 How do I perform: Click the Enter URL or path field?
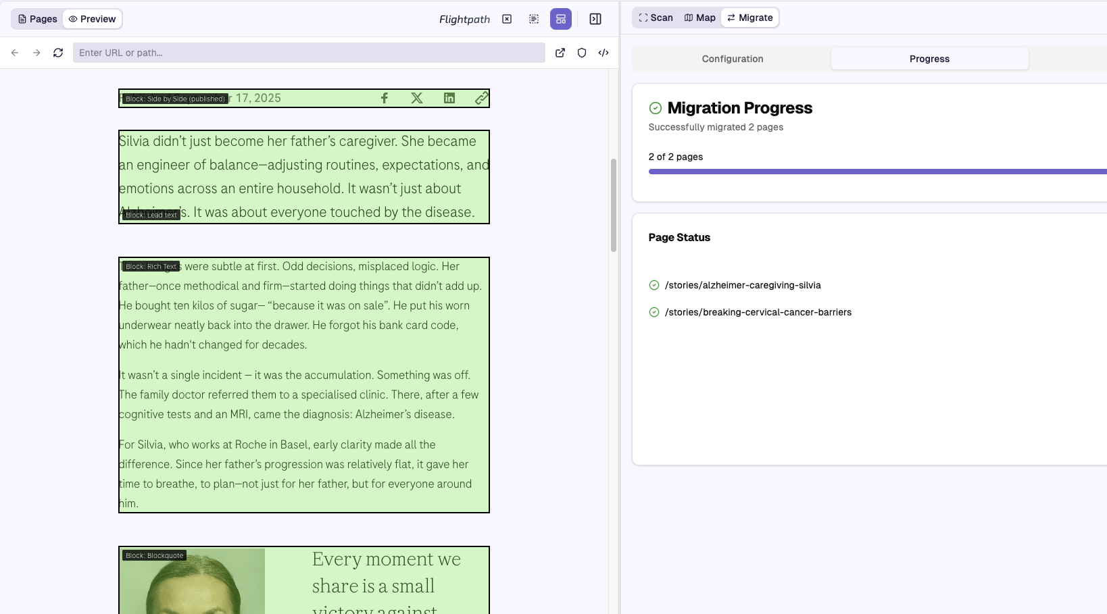click(x=309, y=53)
